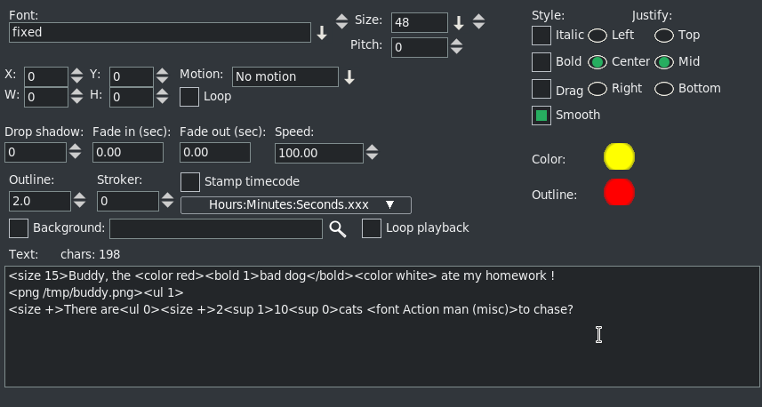Open the font list down-arrow
The width and height of the screenshot is (762, 407).
tap(322, 33)
